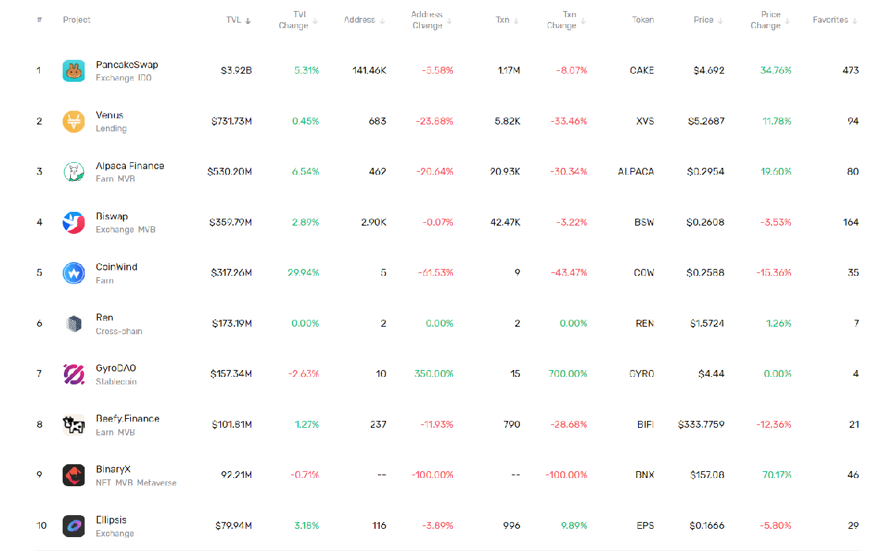Click Biswap favorites count 164
Screen dimensions: 881x555
coord(851,222)
